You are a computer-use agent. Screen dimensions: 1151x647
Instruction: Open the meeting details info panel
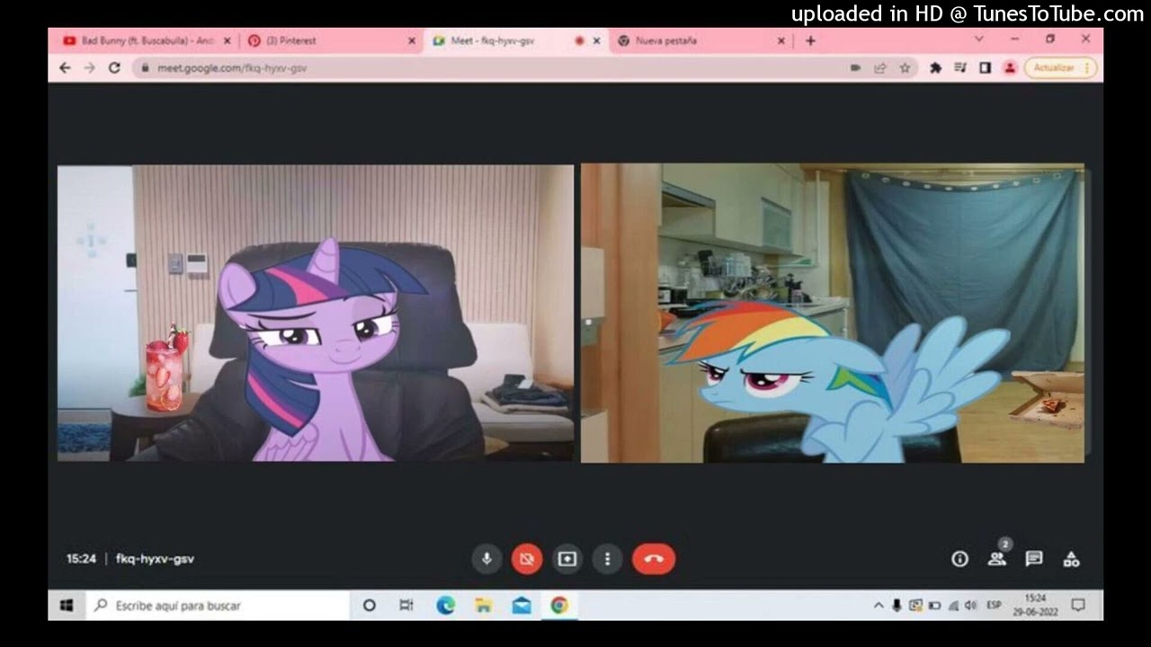coord(959,559)
